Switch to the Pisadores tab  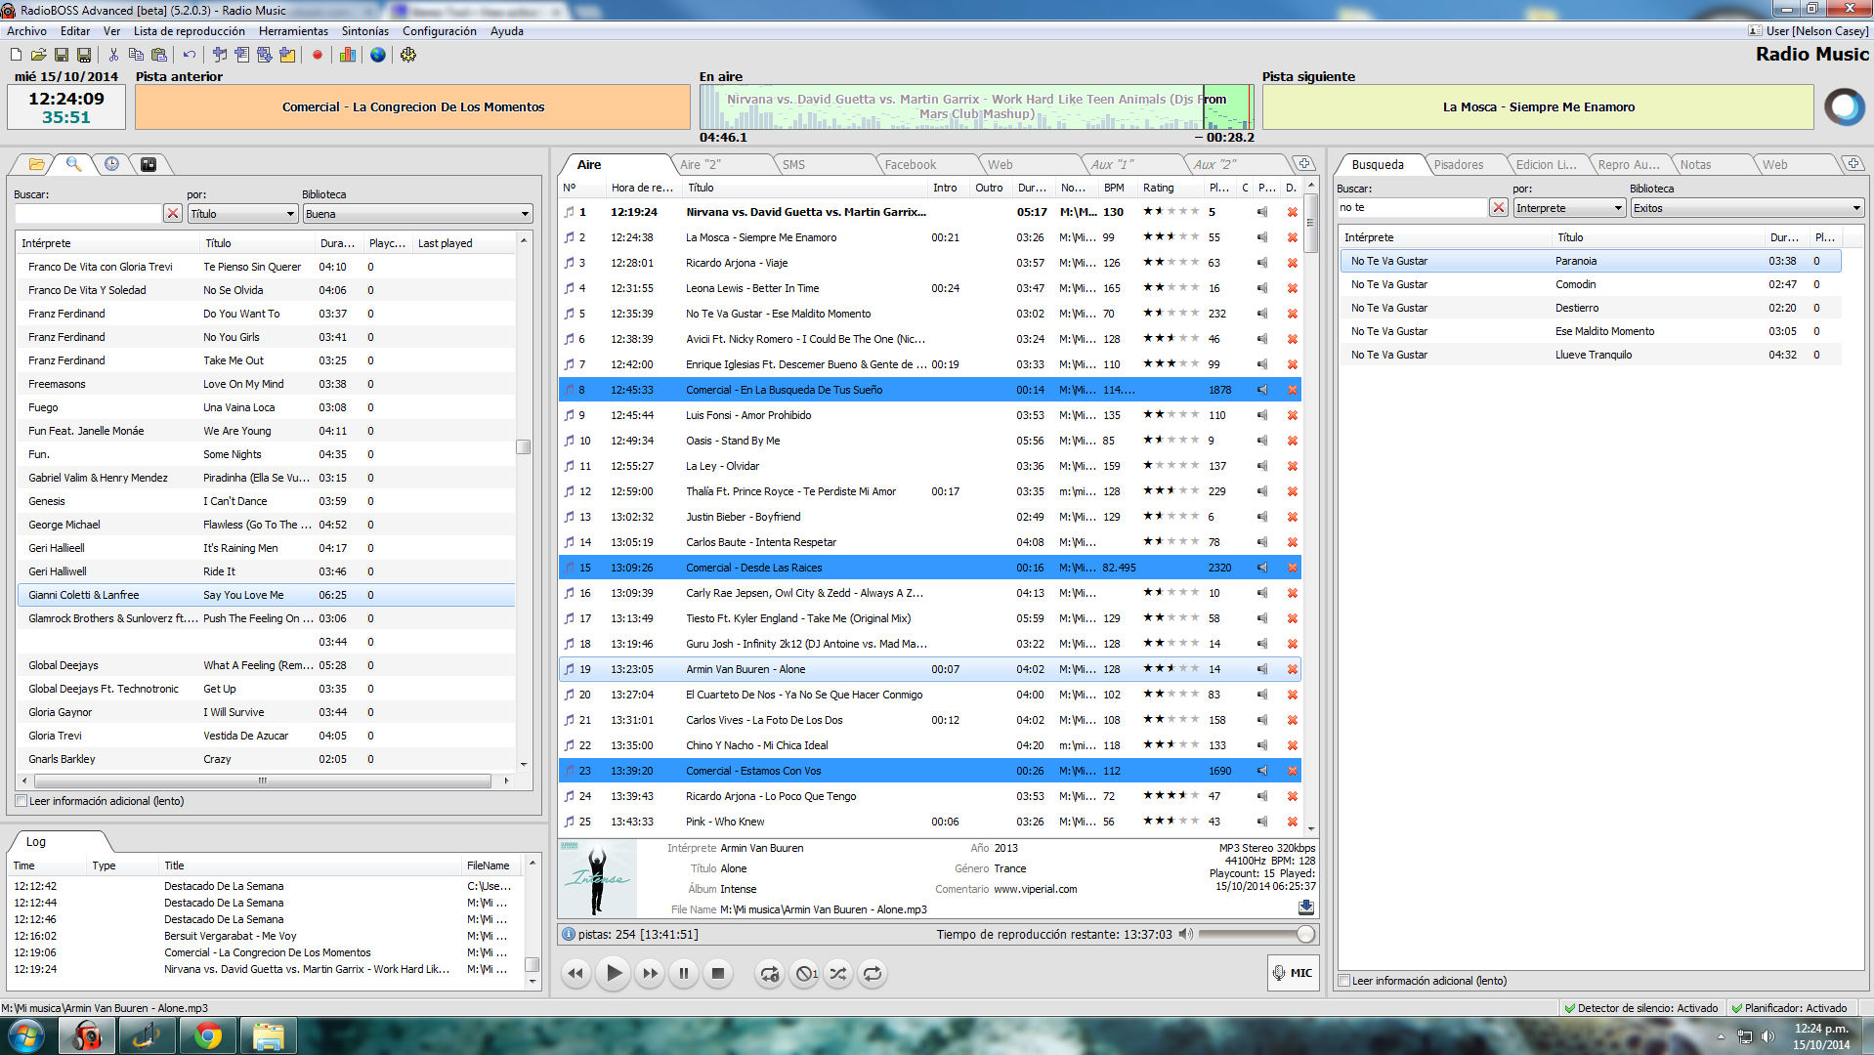coord(1459,164)
